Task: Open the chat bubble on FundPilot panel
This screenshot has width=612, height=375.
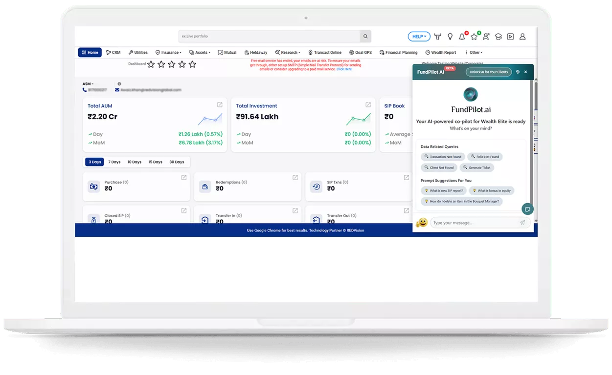Action: 527,209
